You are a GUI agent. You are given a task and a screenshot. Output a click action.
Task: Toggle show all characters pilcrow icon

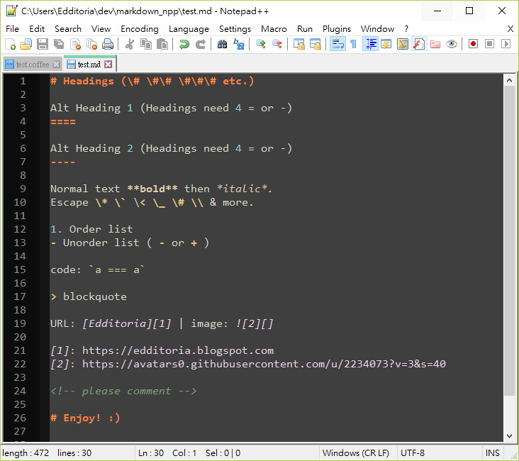pos(354,44)
